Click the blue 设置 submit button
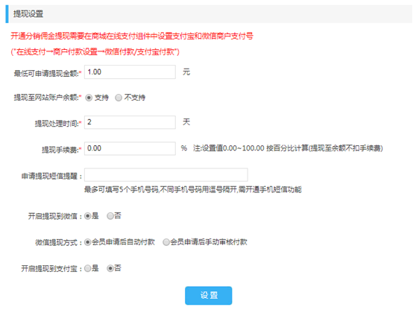This screenshot has width=416, height=310. click(209, 295)
